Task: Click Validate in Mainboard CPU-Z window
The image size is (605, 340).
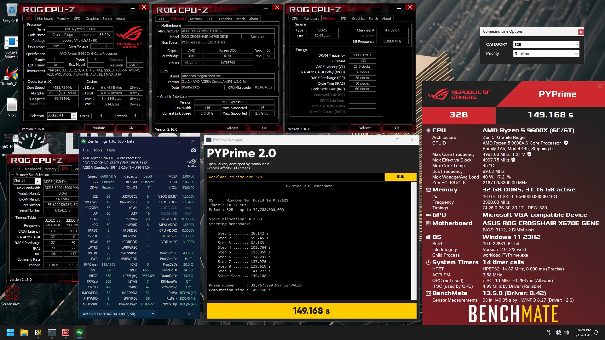Action: click(x=232, y=128)
